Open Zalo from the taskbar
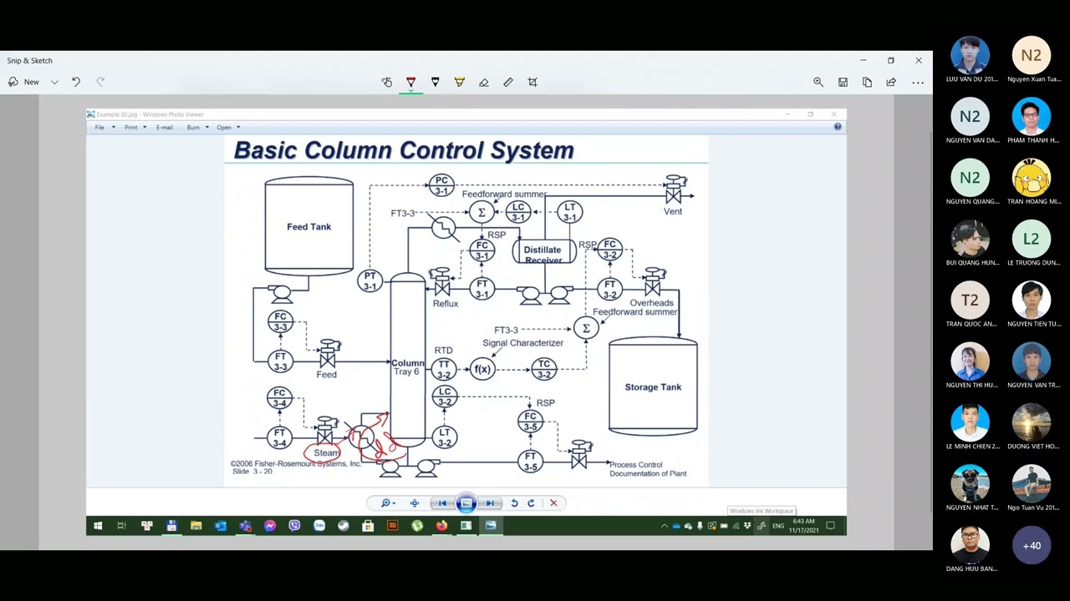 tap(319, 525)
